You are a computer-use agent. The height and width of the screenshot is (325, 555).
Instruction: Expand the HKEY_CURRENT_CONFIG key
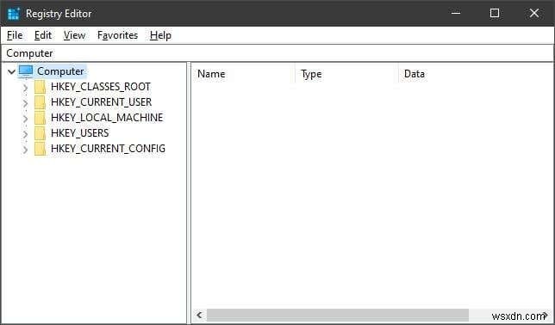pos(25,150)
